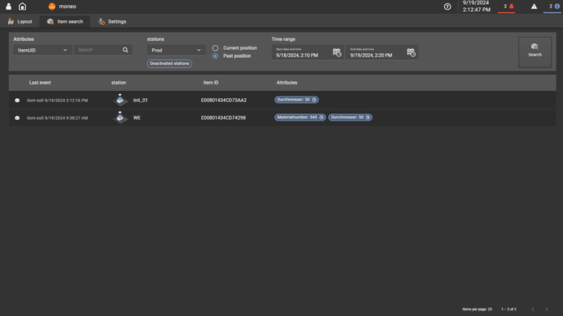Viewport: 563px width, 316px height.
Task: Click the Items per page value
Action: click(490, 310)
